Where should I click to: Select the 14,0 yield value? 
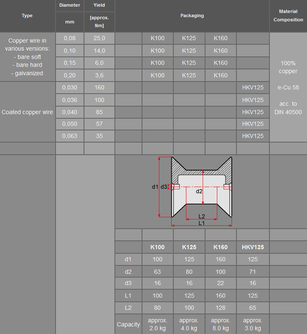pos(99,51)
